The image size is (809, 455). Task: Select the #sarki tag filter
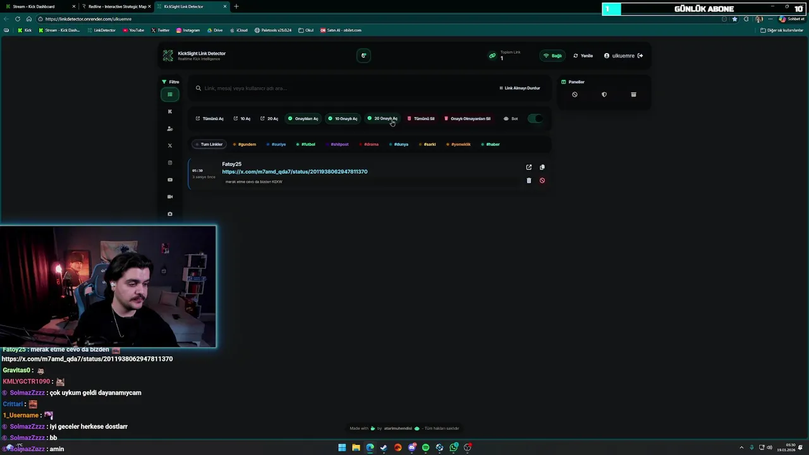click(428, 144)
